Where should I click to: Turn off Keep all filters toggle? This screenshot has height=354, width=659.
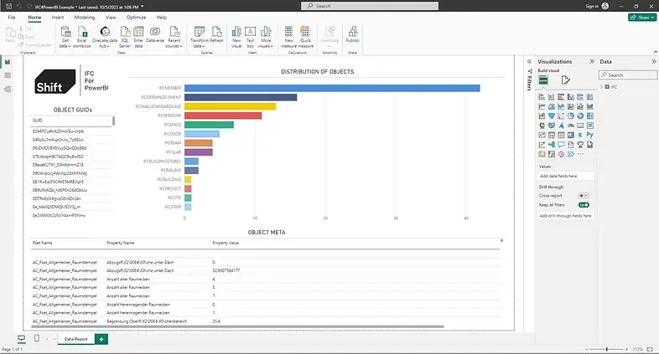pyautogui.click(x=584, y=204)
